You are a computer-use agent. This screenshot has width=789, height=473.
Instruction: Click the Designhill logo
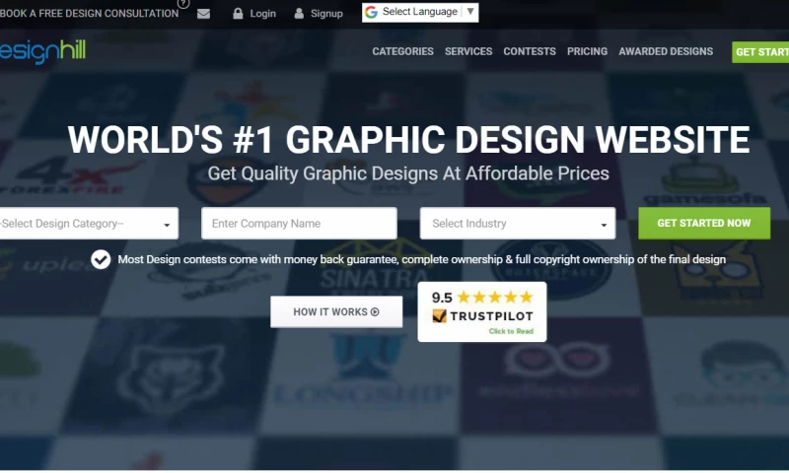[x=42, y=51]
